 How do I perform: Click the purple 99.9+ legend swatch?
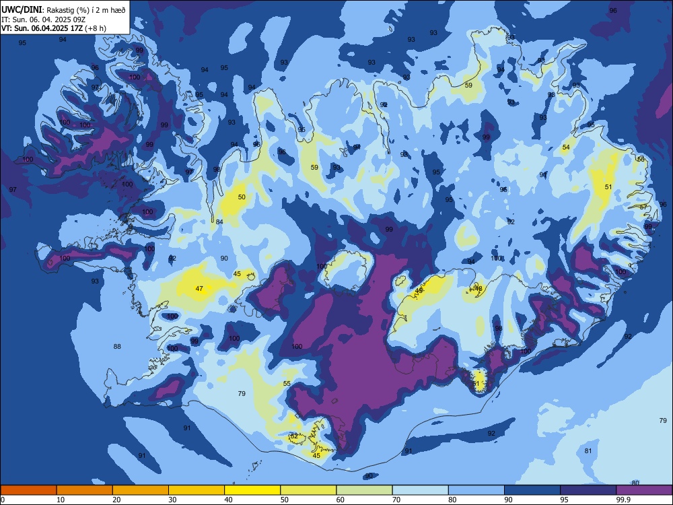tap(644, 490)
